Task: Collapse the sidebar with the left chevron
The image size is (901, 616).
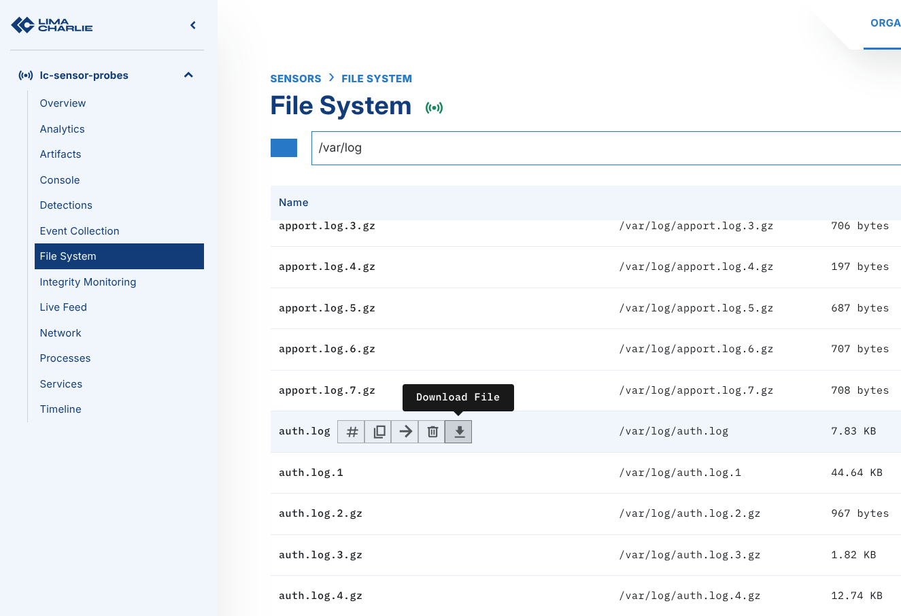Action: click(193, 25)
